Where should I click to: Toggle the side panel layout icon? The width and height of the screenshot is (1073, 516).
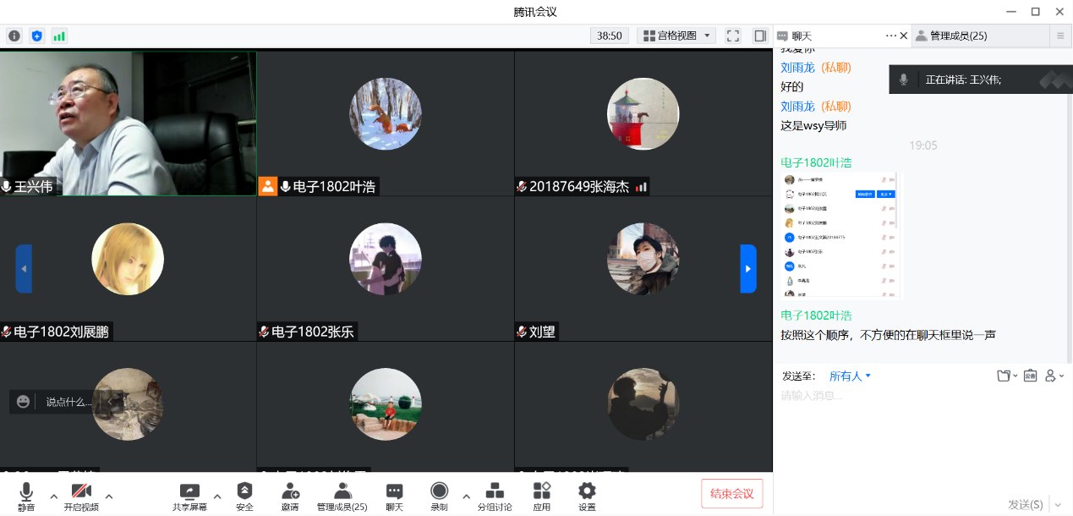tap(760, 36)
